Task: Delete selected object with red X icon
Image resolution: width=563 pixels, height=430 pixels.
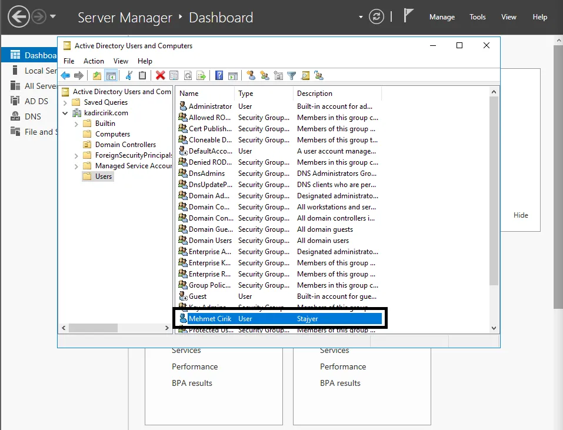Action: click(161, 76)
